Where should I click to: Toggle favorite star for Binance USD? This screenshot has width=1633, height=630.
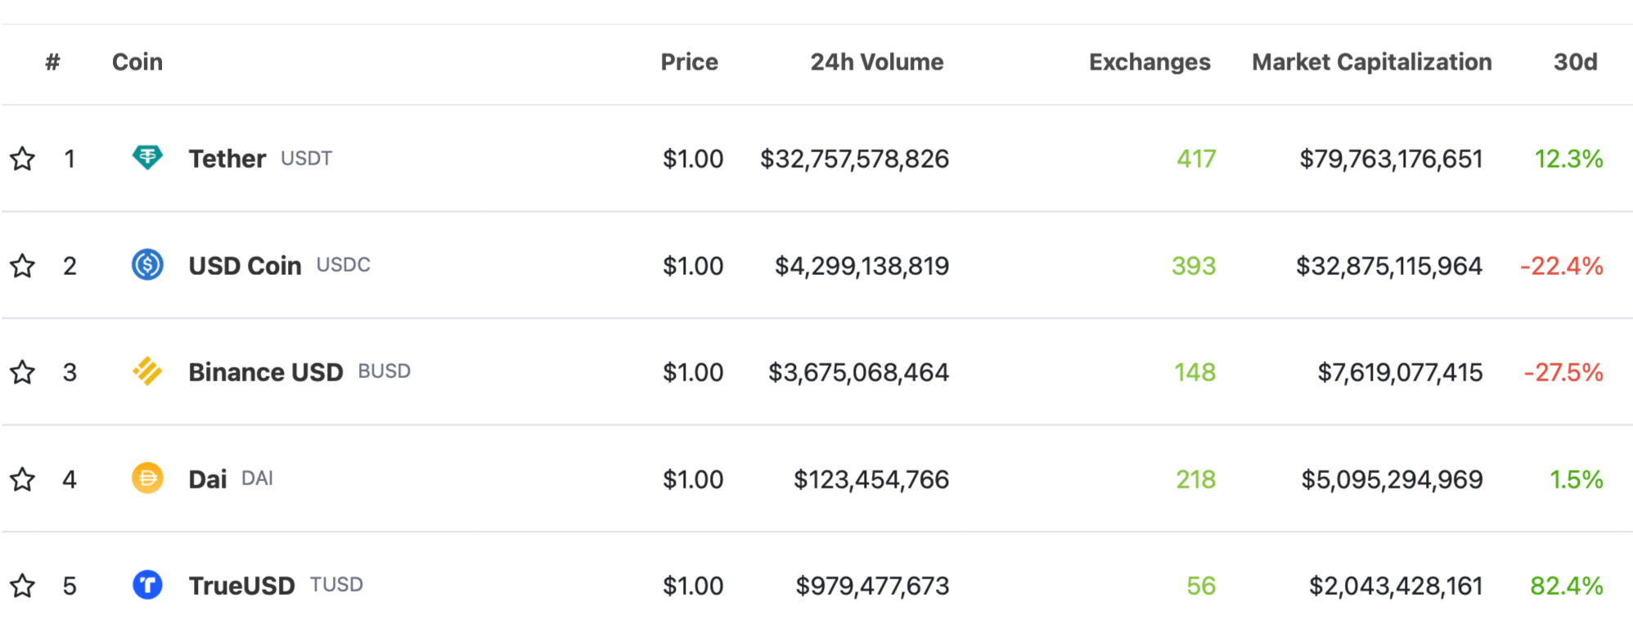(23, 372)
